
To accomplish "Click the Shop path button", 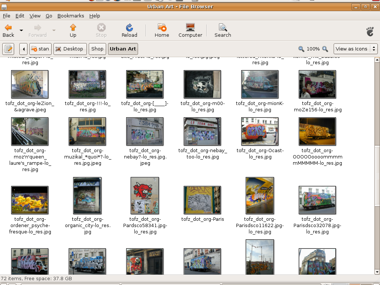I will [x=97, y=49].
